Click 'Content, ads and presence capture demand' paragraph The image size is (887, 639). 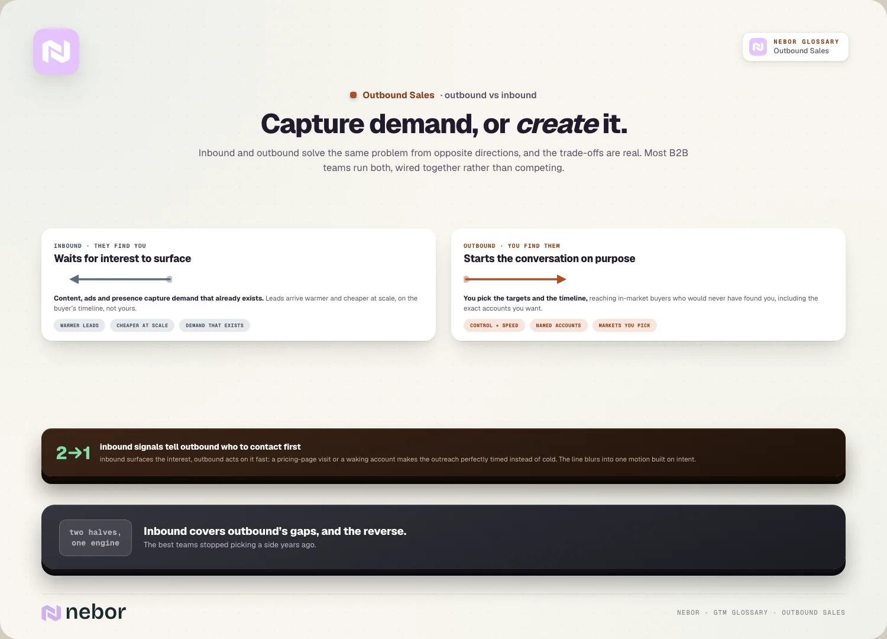236,303
